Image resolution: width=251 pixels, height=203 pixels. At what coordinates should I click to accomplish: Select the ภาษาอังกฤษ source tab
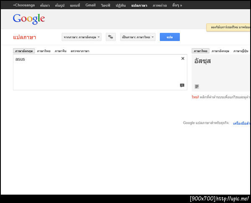[x=24, y=51]
